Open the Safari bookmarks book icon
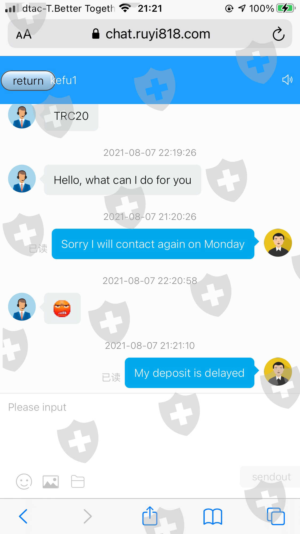300x534 pixels. [x=213, y=517]
